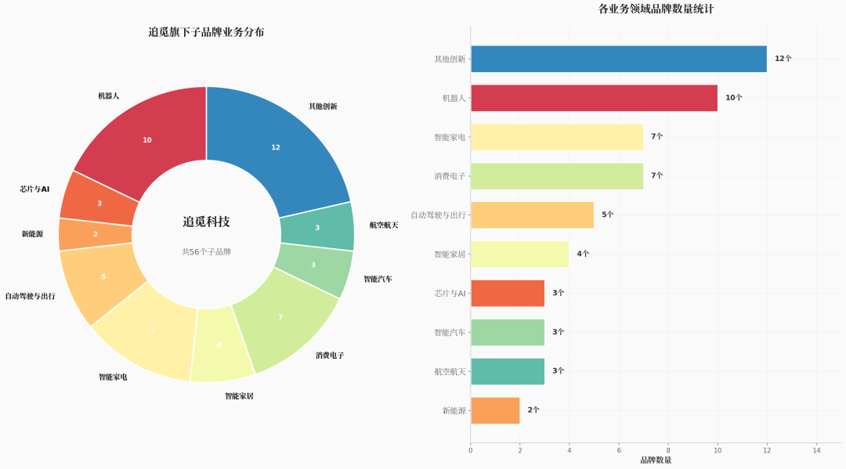Select the 智能汽车 bar showing 3个
This screenshot has height=469, width=846.
(x=509, y=330)
